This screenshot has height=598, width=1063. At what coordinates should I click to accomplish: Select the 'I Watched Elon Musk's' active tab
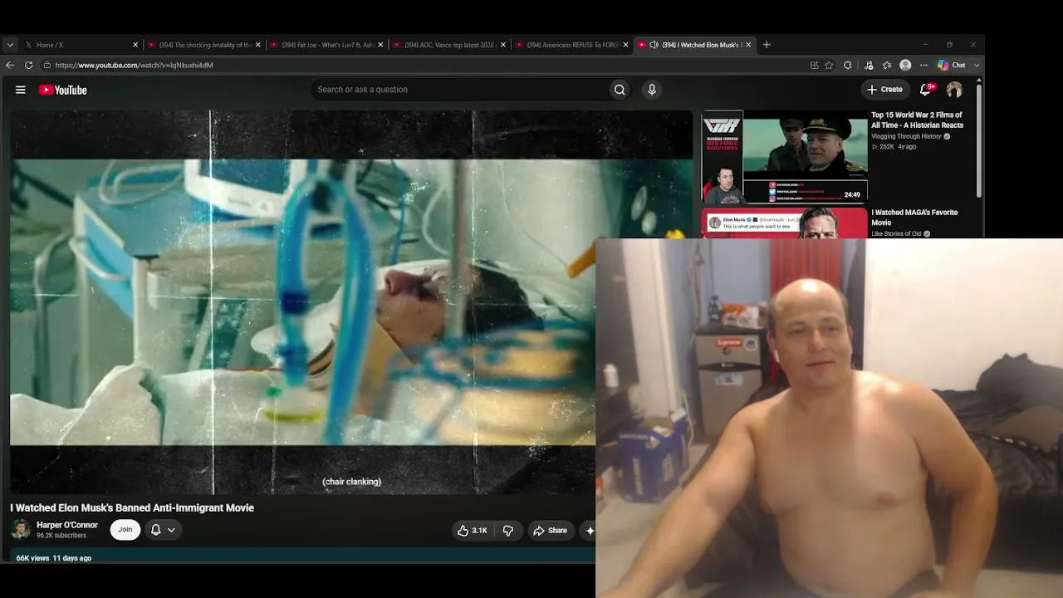click(x=694, y=45)
